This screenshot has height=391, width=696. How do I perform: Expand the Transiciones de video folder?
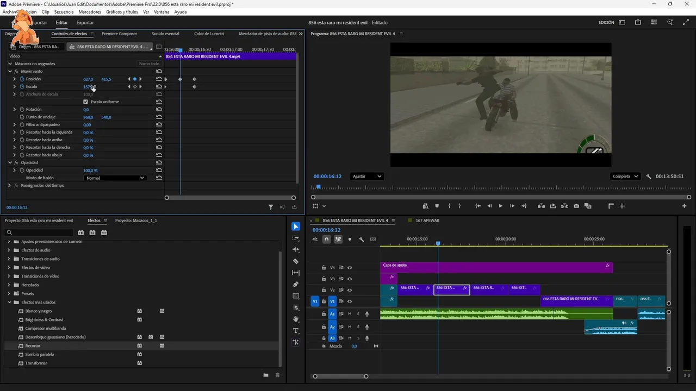click(9, 276)
